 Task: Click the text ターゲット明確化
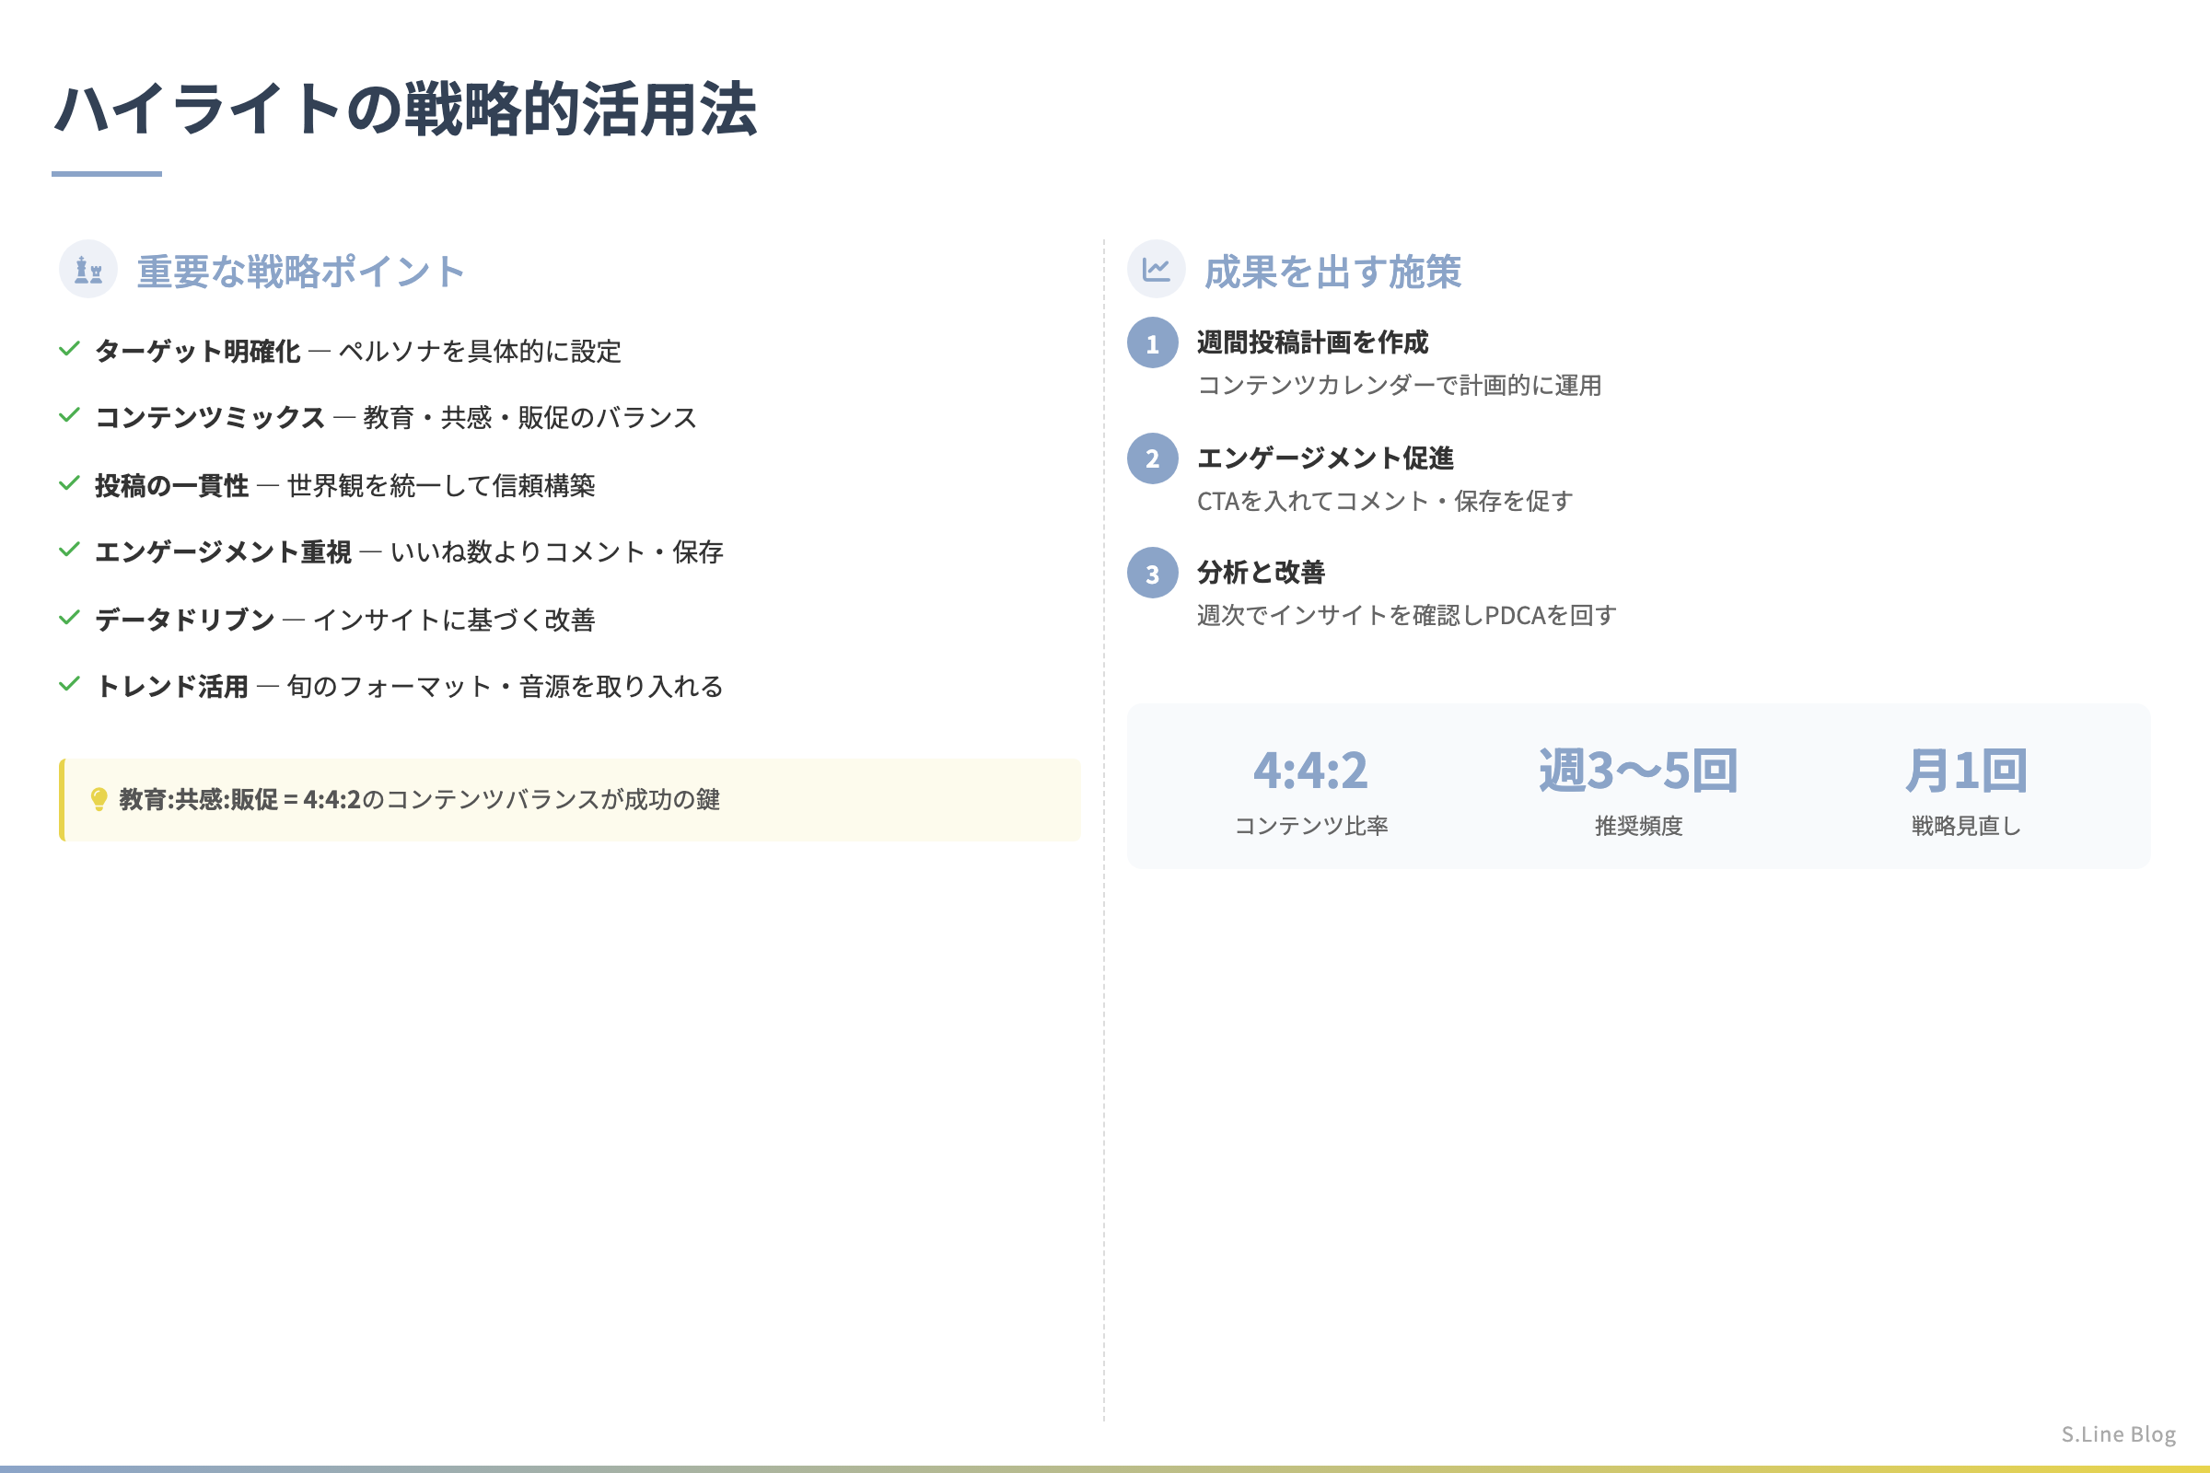pos(197,352)
